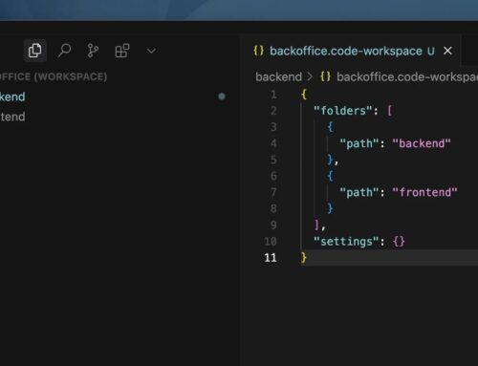Select the backoffice.code-workspace editor tab
Image resolution: width=478 pixels, height=366 pixels.
coord(352,51)
